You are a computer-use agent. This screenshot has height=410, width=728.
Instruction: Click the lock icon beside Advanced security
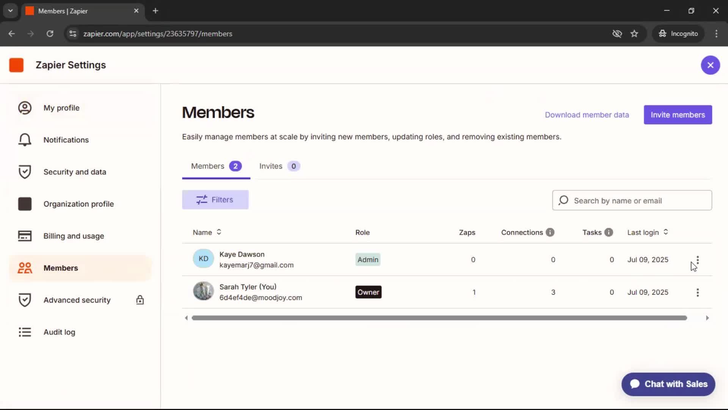point(140,300)
